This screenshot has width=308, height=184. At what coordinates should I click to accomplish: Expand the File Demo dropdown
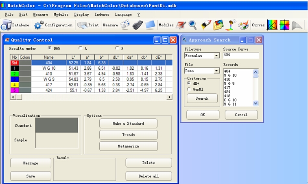[x=216, y=71]
